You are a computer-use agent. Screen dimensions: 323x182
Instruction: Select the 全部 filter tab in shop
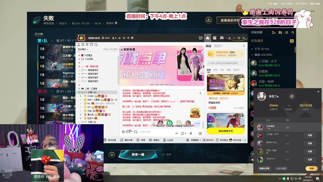[209, 70]
